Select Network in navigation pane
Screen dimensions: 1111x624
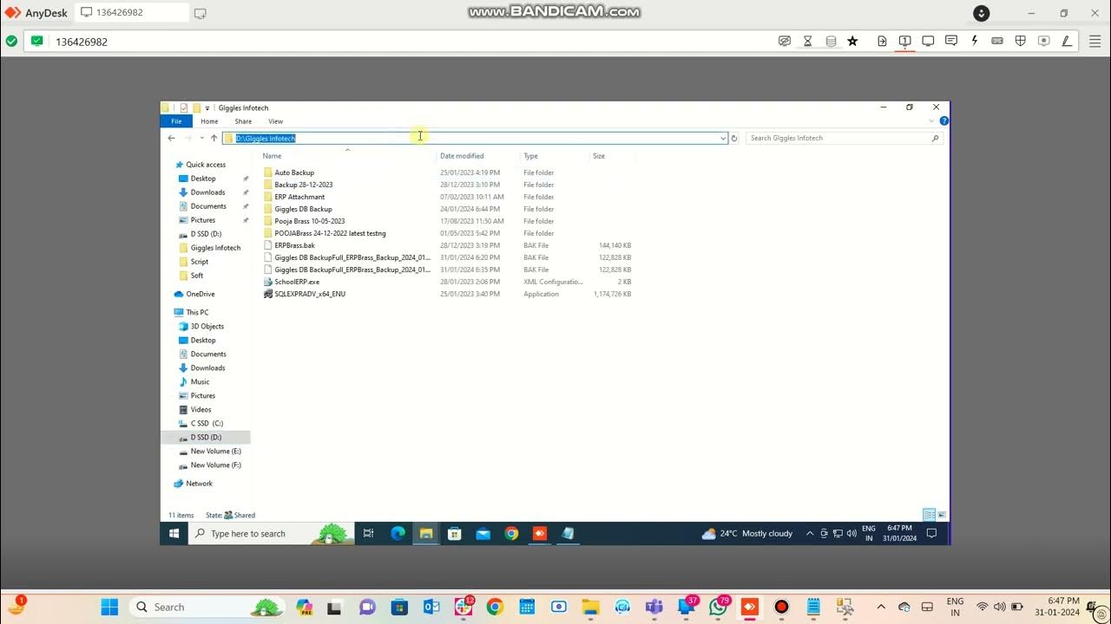pos(199,484)
